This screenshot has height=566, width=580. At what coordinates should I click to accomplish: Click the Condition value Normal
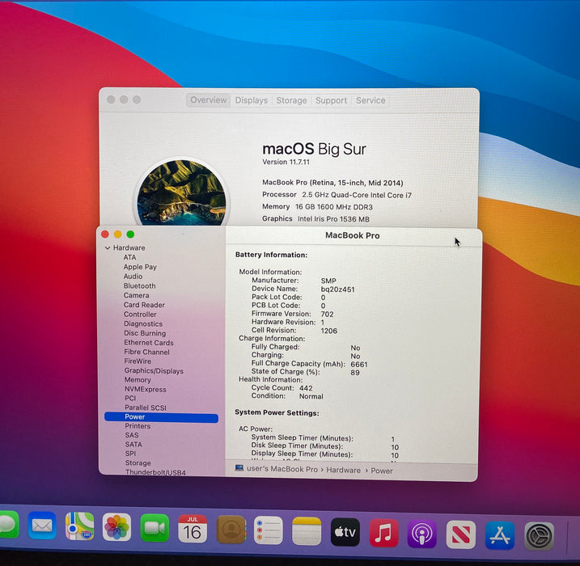point(311,396)
